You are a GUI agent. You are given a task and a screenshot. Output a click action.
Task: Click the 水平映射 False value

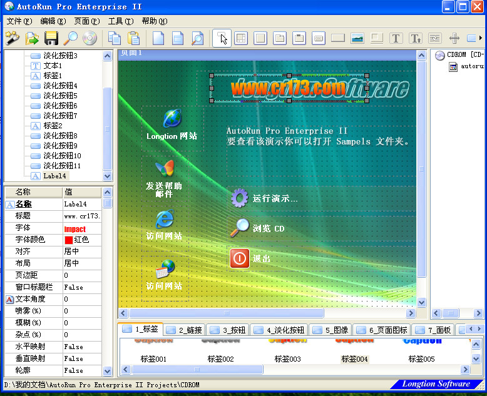pos(82,347)
